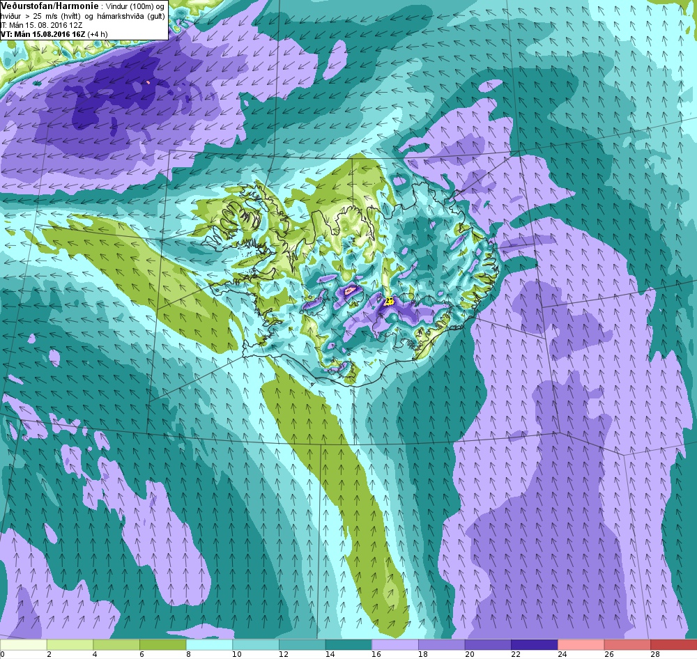
Task: Click the legend value 20
Action: [469, 654]
